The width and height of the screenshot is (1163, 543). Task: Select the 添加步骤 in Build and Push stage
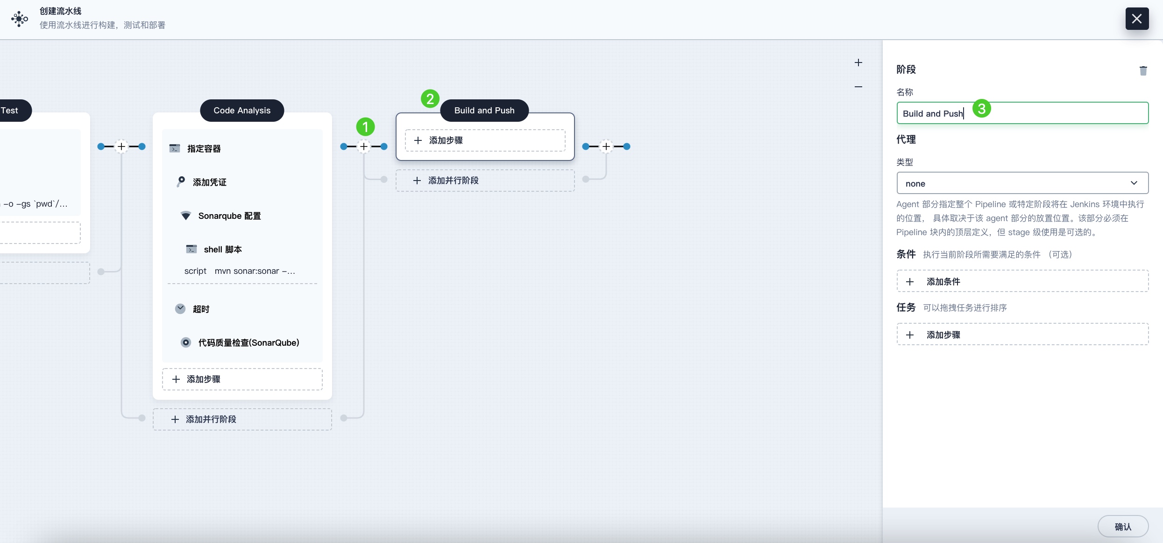pyautogui.click(x=485, y=141)
